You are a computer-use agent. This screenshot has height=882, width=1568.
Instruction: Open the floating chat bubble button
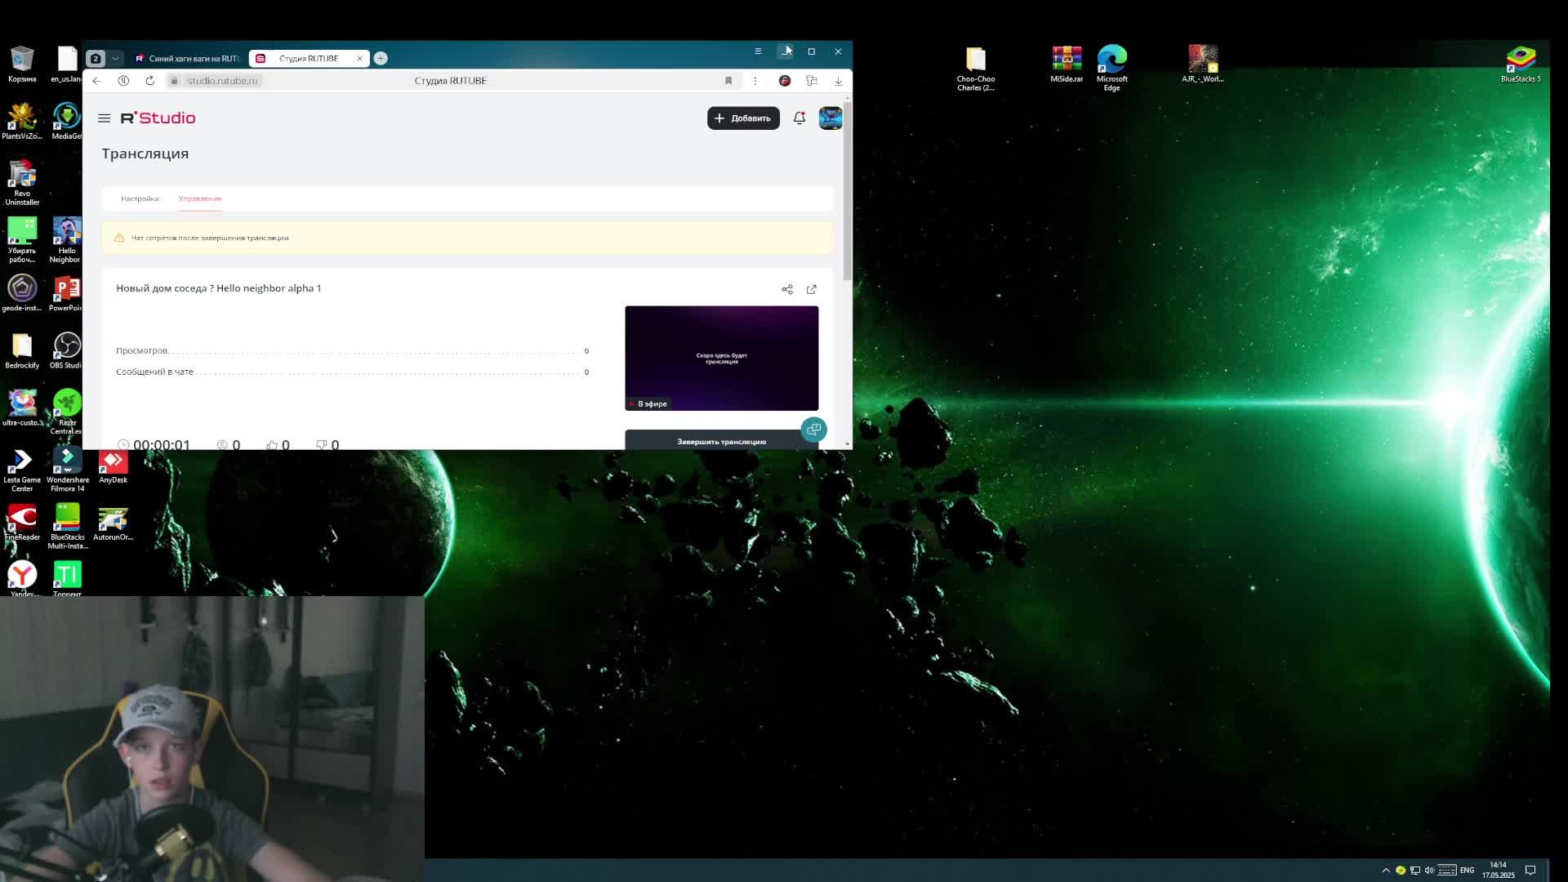coord(813,430)
